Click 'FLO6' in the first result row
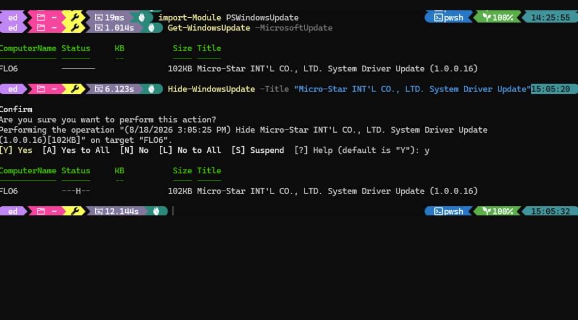This screenshot has height=320, width=578. click(x=9, y=69)
